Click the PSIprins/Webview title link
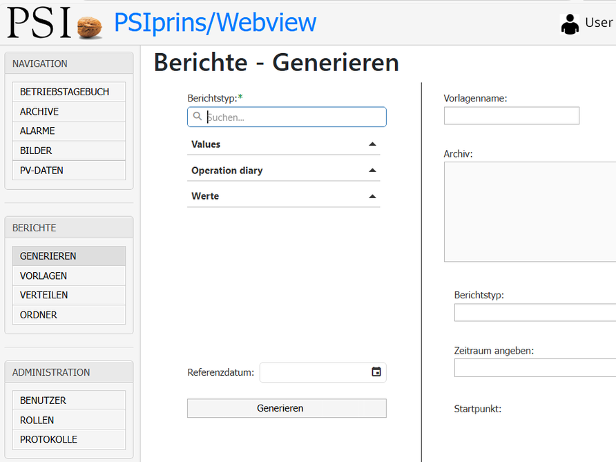 click(215, 23)
